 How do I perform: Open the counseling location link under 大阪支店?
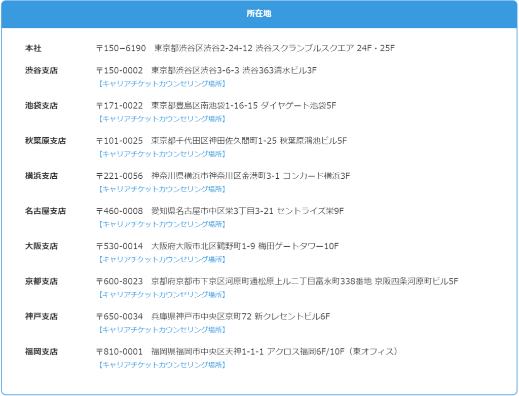[162, 259]
